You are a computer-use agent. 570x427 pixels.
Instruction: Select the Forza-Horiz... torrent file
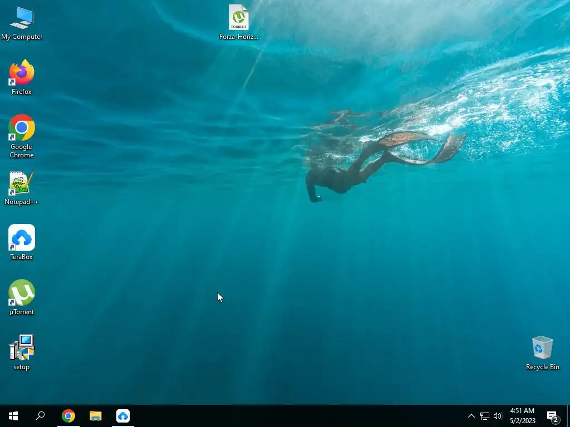tap(238, 22)
